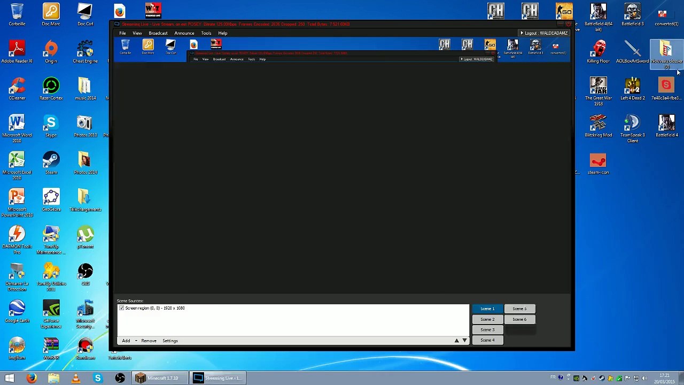This screenshot has height=385, width=684.
Task: Show hidden tray icons arrow
Action: click(568, 378)
